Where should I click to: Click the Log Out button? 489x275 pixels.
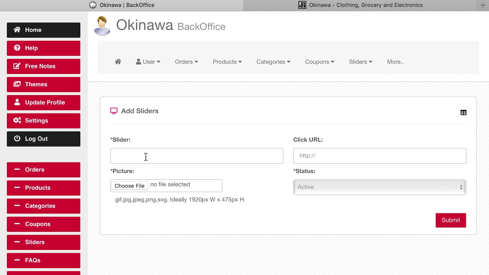[44, 139]
